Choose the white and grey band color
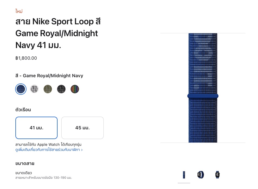This screenshot has width=258, height=189. point(34,89)
